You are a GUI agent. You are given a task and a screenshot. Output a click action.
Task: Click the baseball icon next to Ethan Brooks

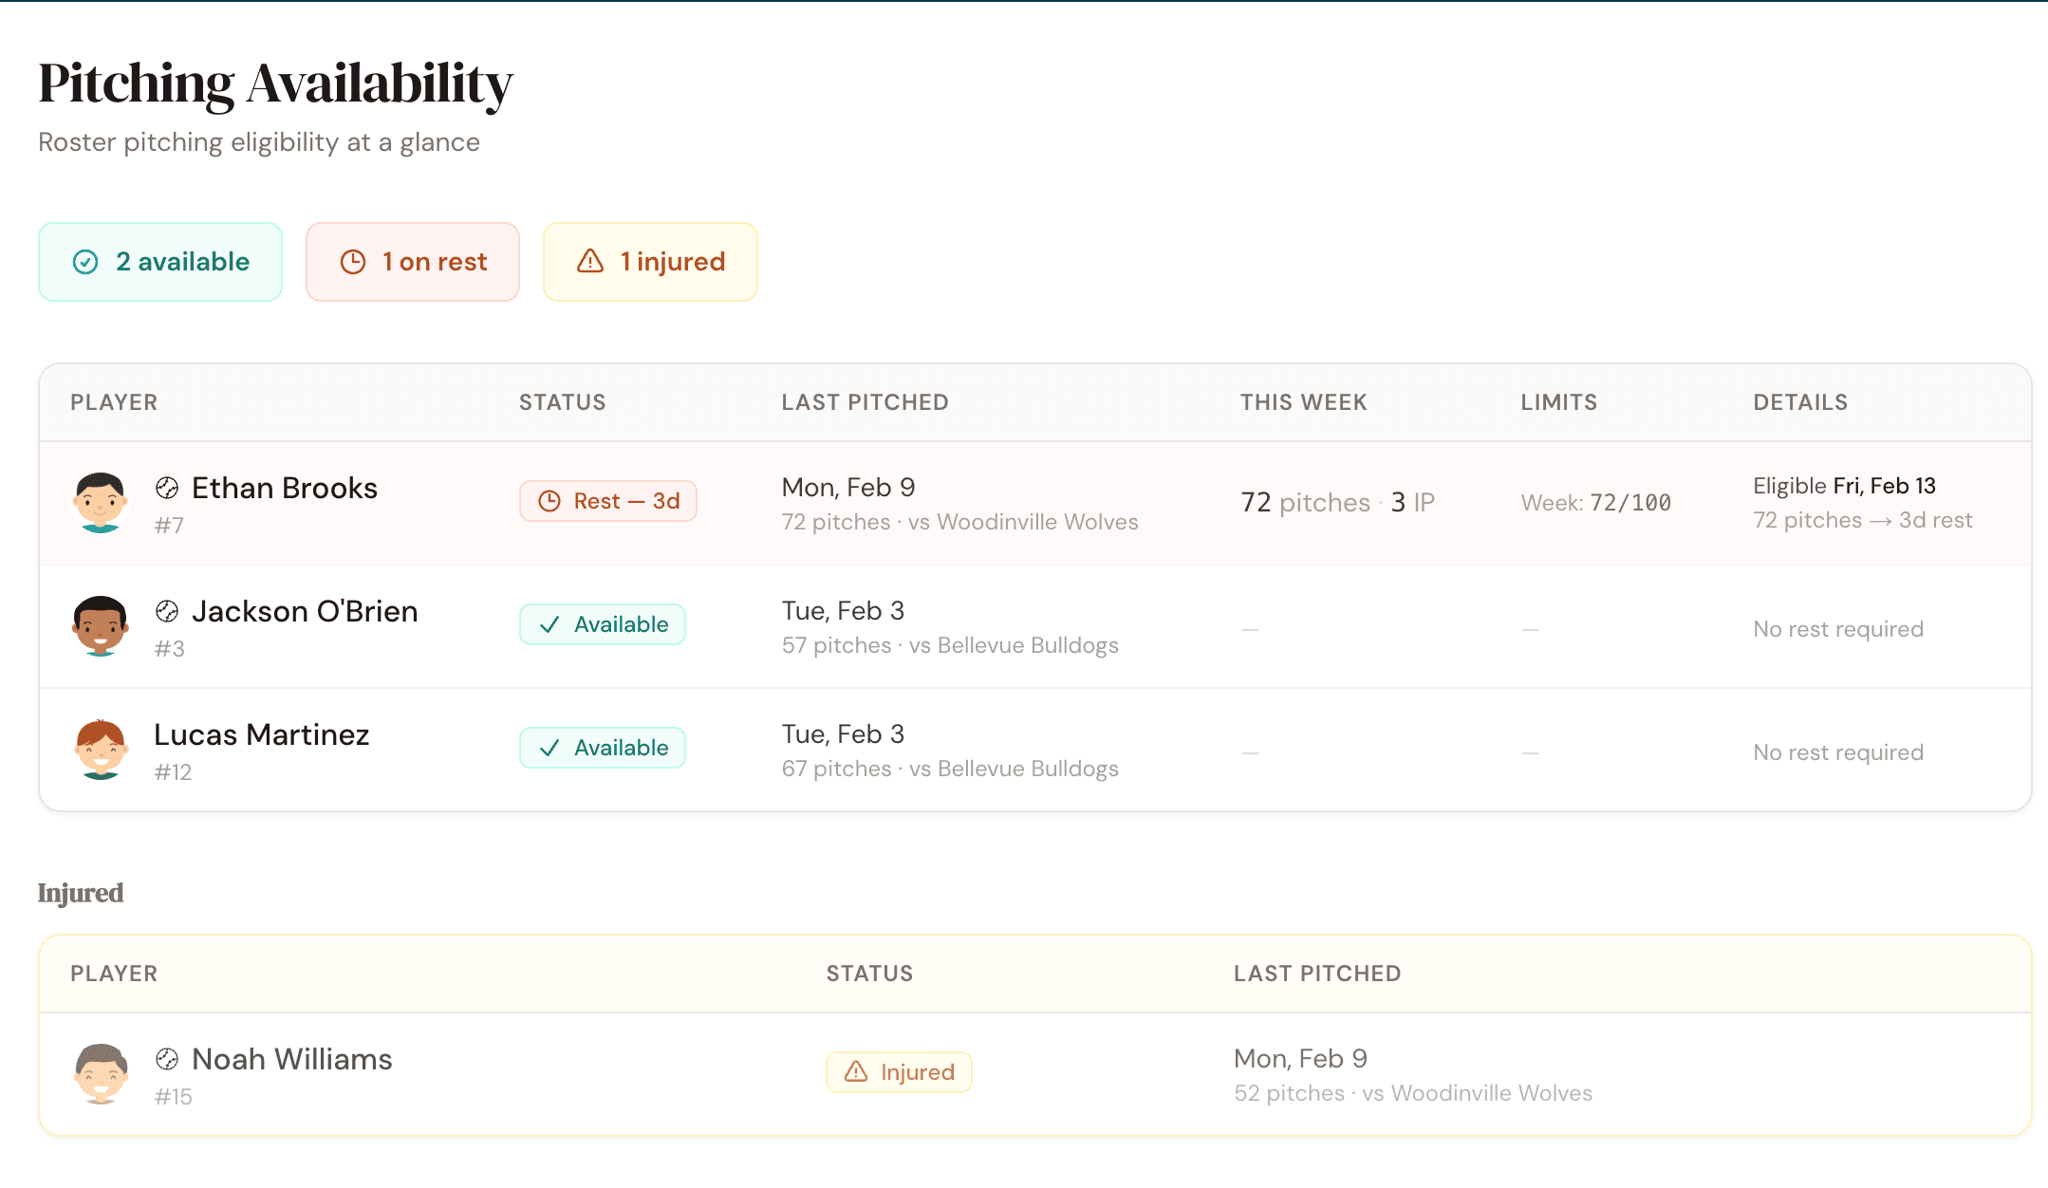tap(167, 488)
